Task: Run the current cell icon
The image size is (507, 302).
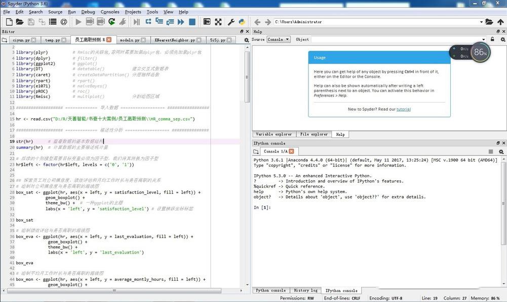Action: (x=90, y=22)
